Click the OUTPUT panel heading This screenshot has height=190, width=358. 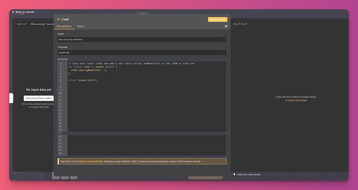coord(240,24)
